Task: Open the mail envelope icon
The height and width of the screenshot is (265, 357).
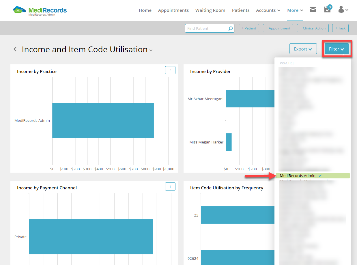Action: (x=313, y=10)
